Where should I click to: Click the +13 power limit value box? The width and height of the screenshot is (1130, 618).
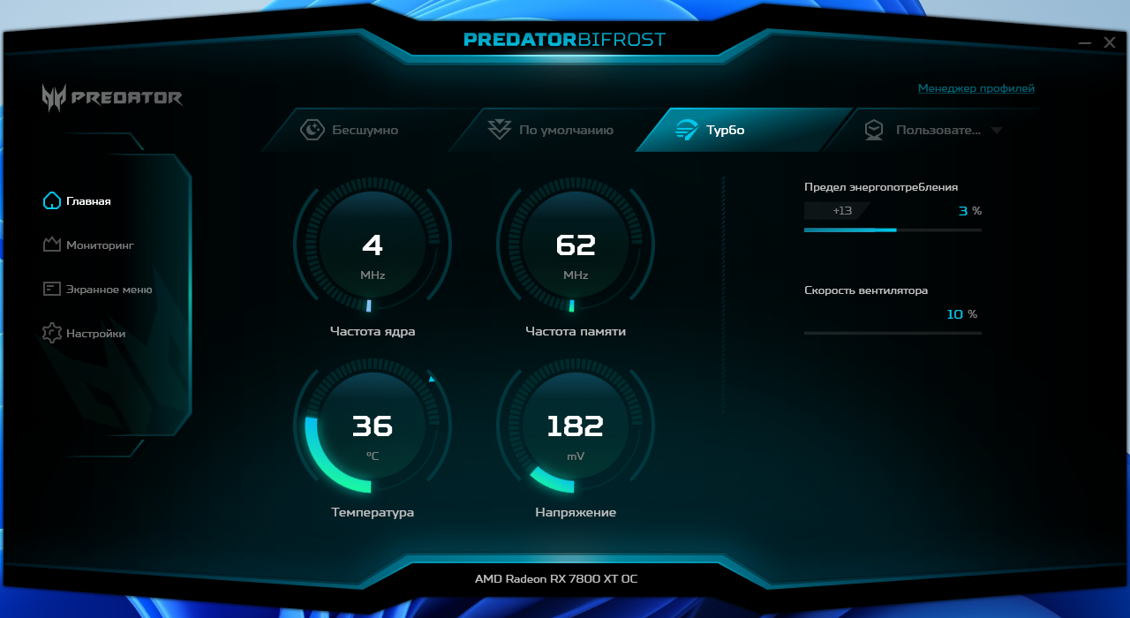836,211
